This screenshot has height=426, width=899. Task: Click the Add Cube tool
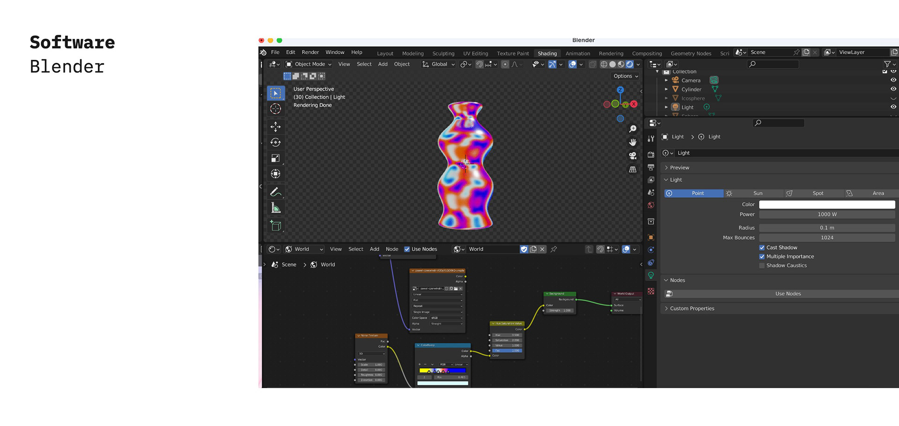tap(276, 225)
